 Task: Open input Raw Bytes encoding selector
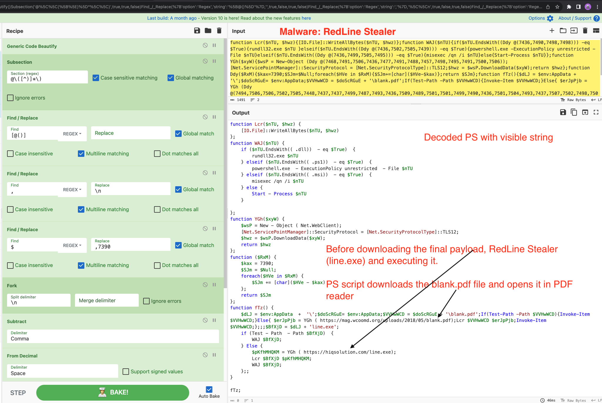[x=573, y=100]
